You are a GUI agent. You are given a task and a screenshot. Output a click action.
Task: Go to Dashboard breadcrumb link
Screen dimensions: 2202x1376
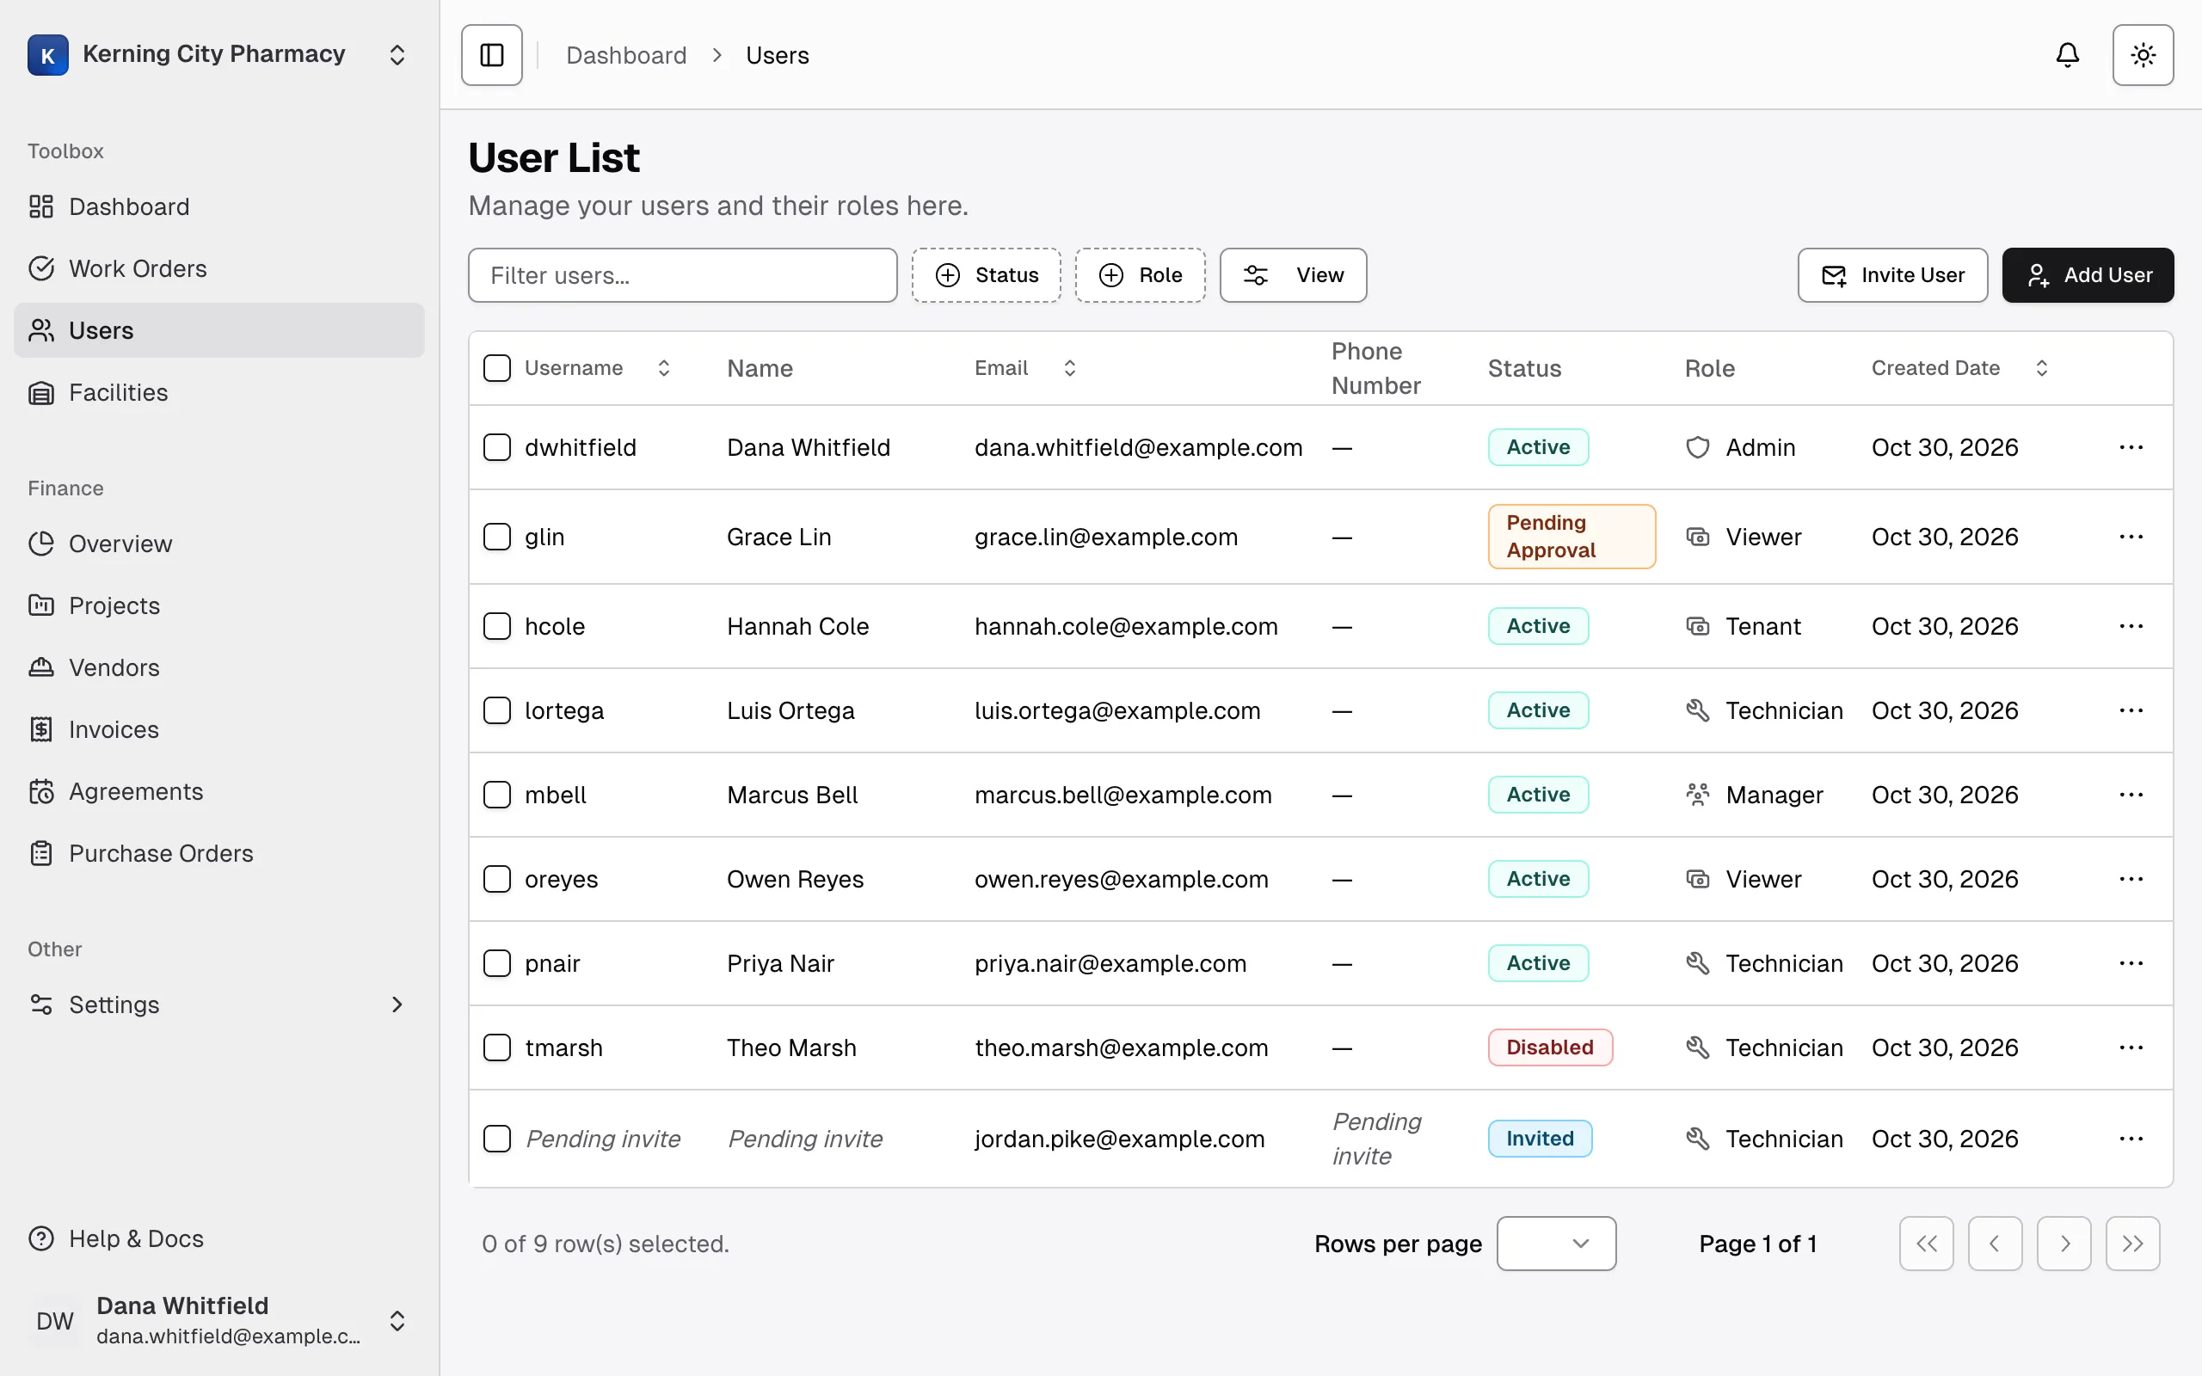626,56
